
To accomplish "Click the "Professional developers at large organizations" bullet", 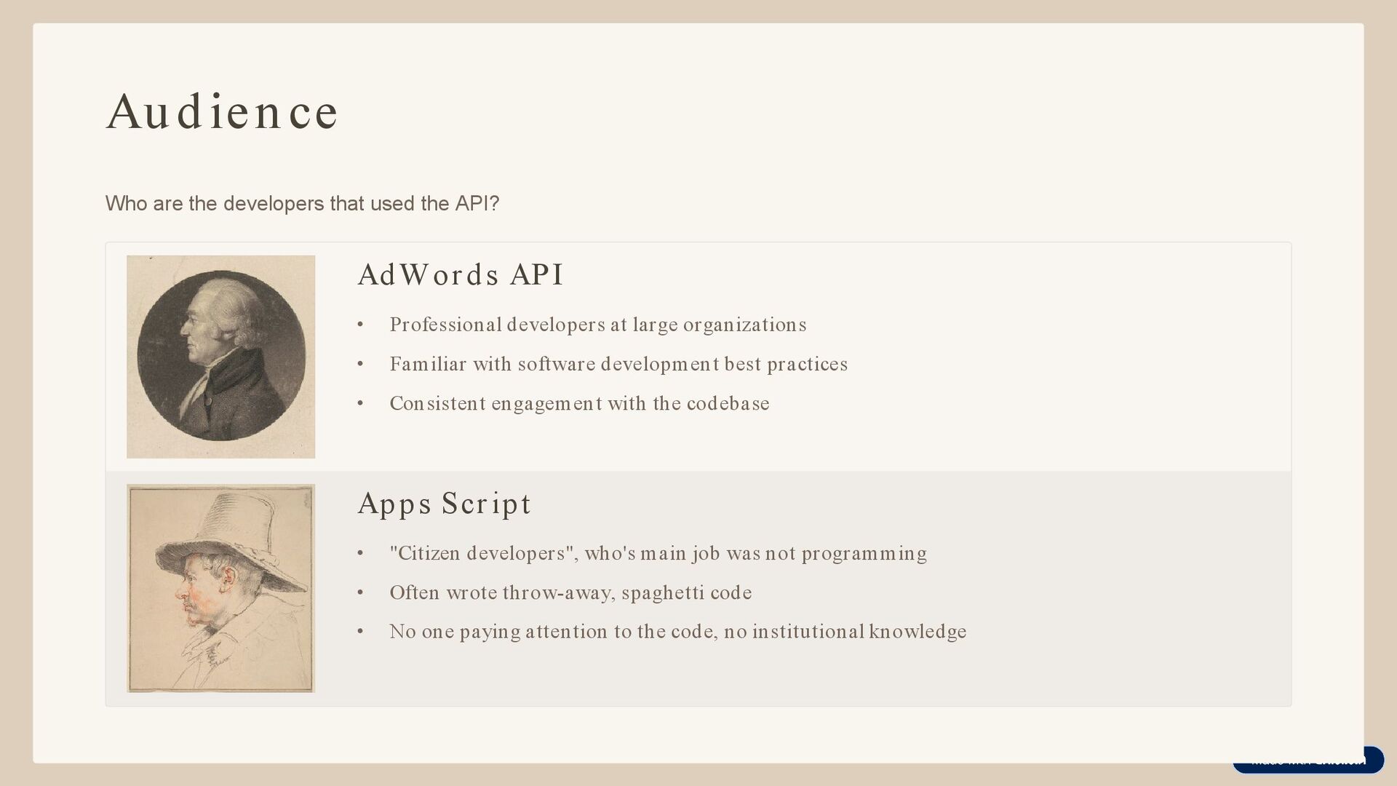I will click(597, 325).
